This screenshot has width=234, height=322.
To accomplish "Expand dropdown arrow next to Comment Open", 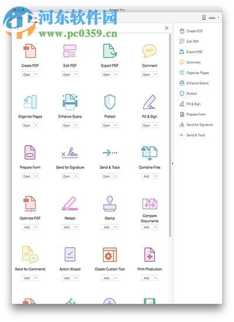I will pos(156,74).
